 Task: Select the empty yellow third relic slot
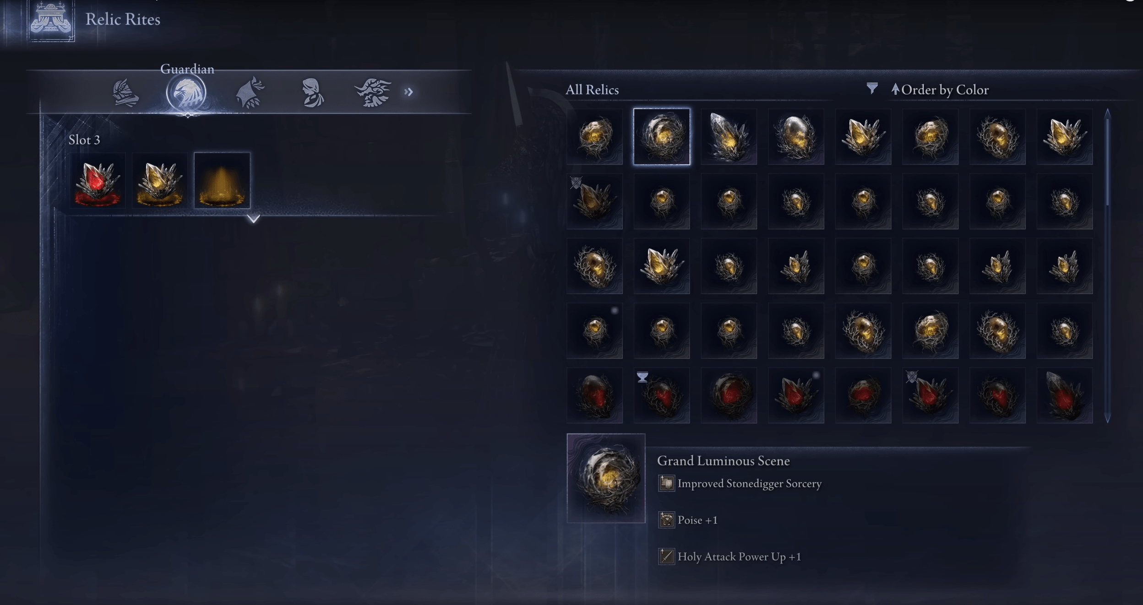tap(222, 181)
